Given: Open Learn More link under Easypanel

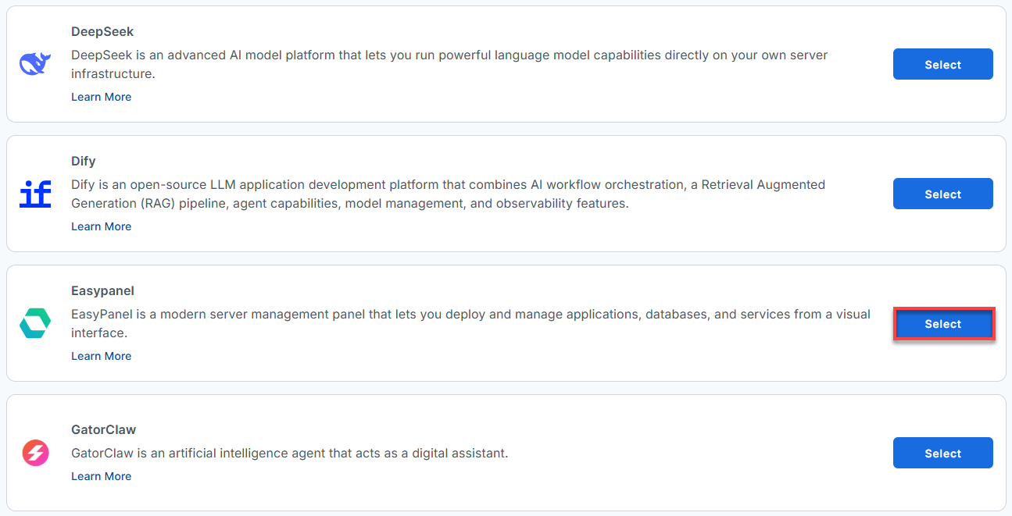Looking at the screenshot, I should tap(101, 356).
